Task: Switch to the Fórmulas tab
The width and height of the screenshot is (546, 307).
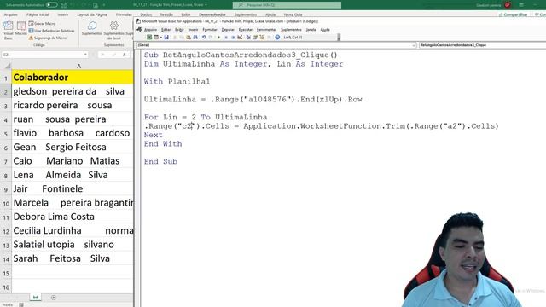Action: [x=124, y=14]
